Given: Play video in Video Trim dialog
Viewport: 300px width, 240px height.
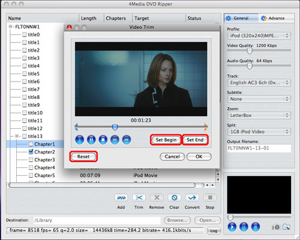Looking at the screenshot, I should click(x=80, y=140).
